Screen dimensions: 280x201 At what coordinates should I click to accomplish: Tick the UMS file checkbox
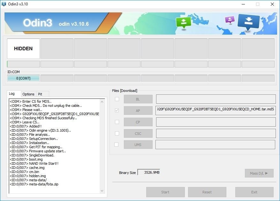[117, 145]
